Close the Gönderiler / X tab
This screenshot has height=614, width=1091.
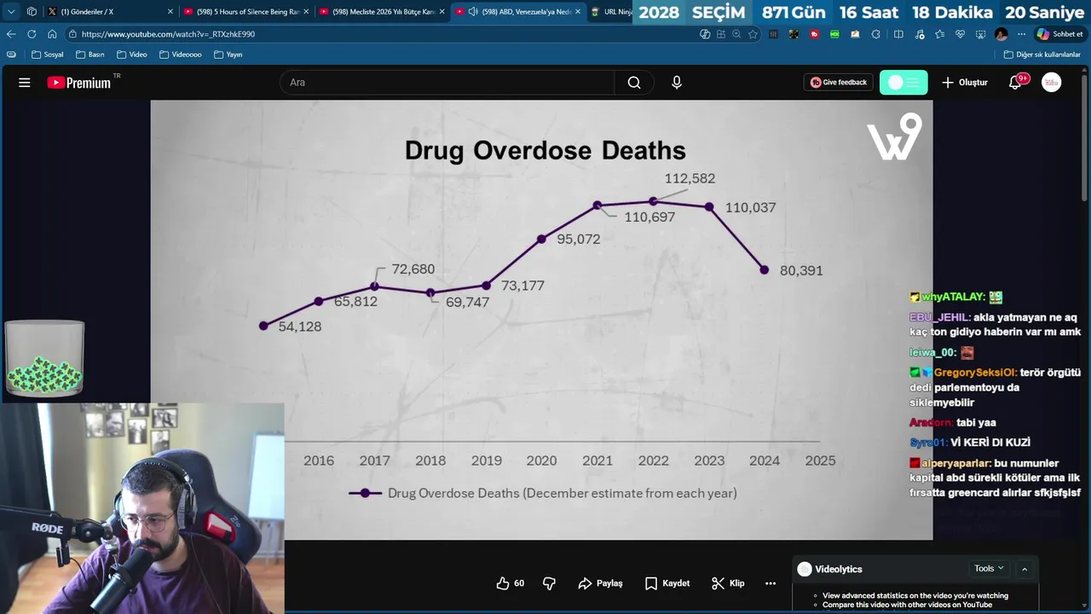[x=170, y=12]
